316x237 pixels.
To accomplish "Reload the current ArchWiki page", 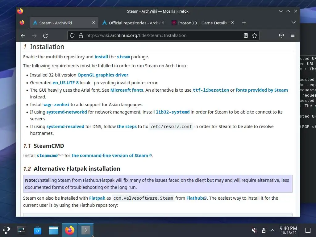I will click(45, 36).
